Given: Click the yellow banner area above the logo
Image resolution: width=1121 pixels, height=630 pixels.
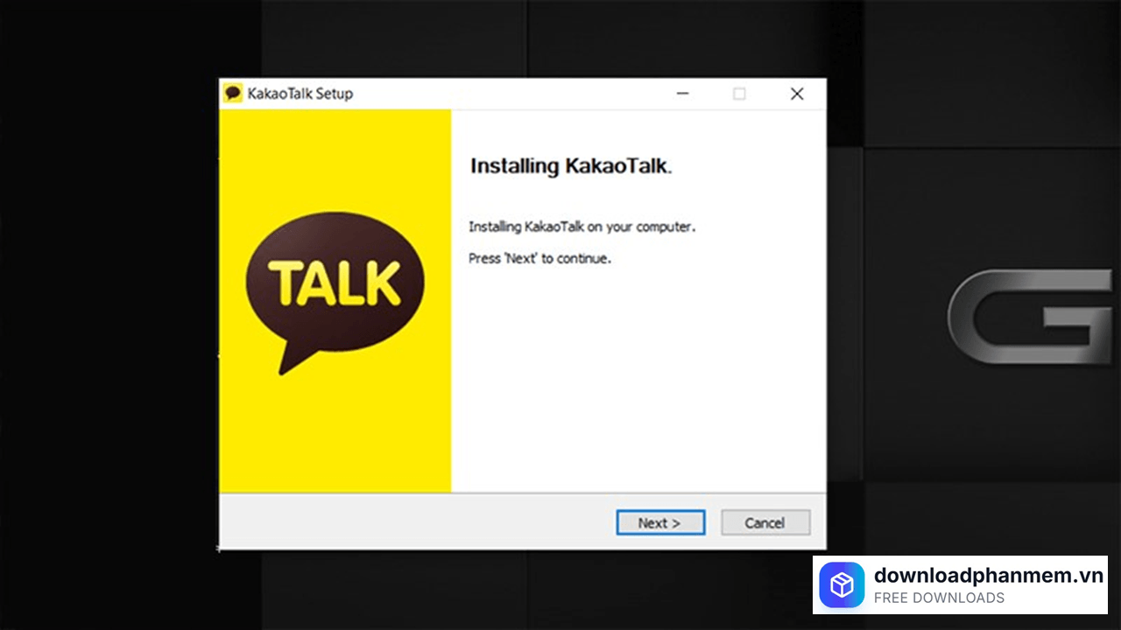Looking at the screenshot, I should (335, 157).
